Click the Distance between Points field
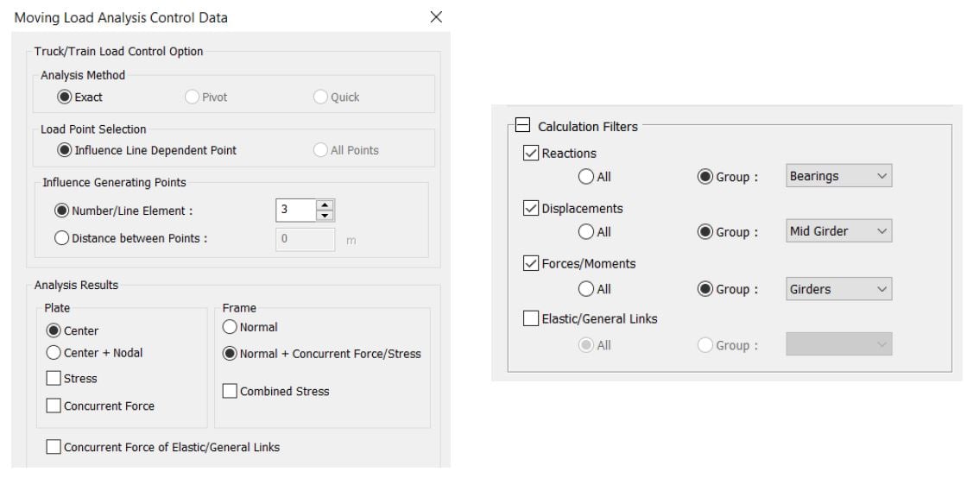Image resolution: width=973 pixels, height=478 pixels. click(x=306, y=239)
